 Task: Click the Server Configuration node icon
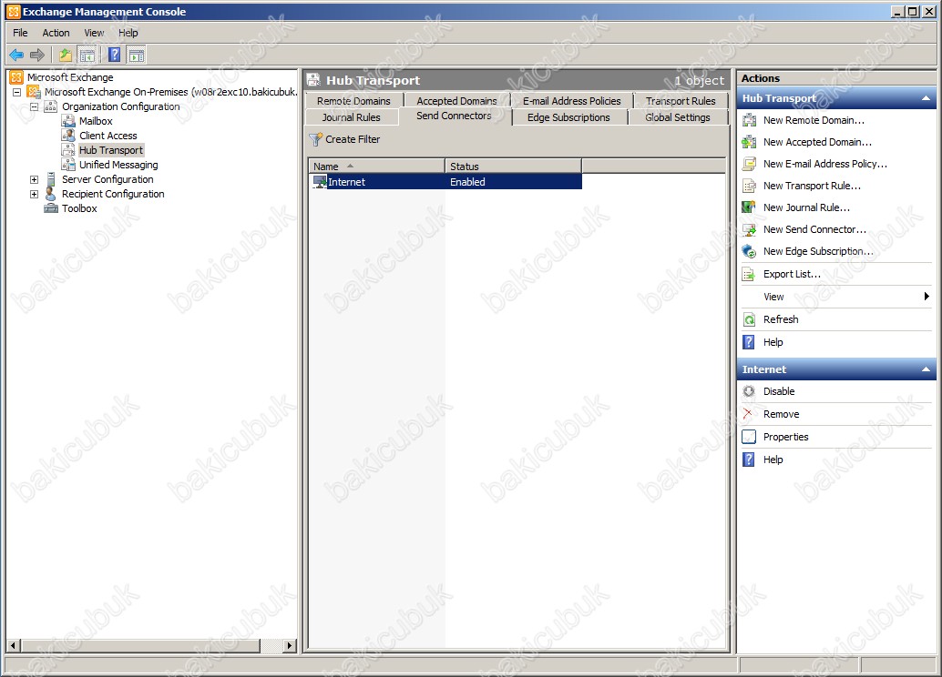[51, 179]
